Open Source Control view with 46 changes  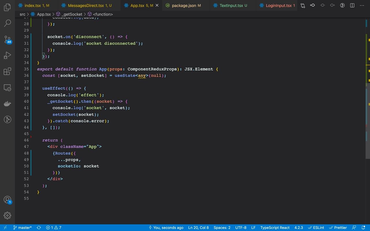click(8, 40)
